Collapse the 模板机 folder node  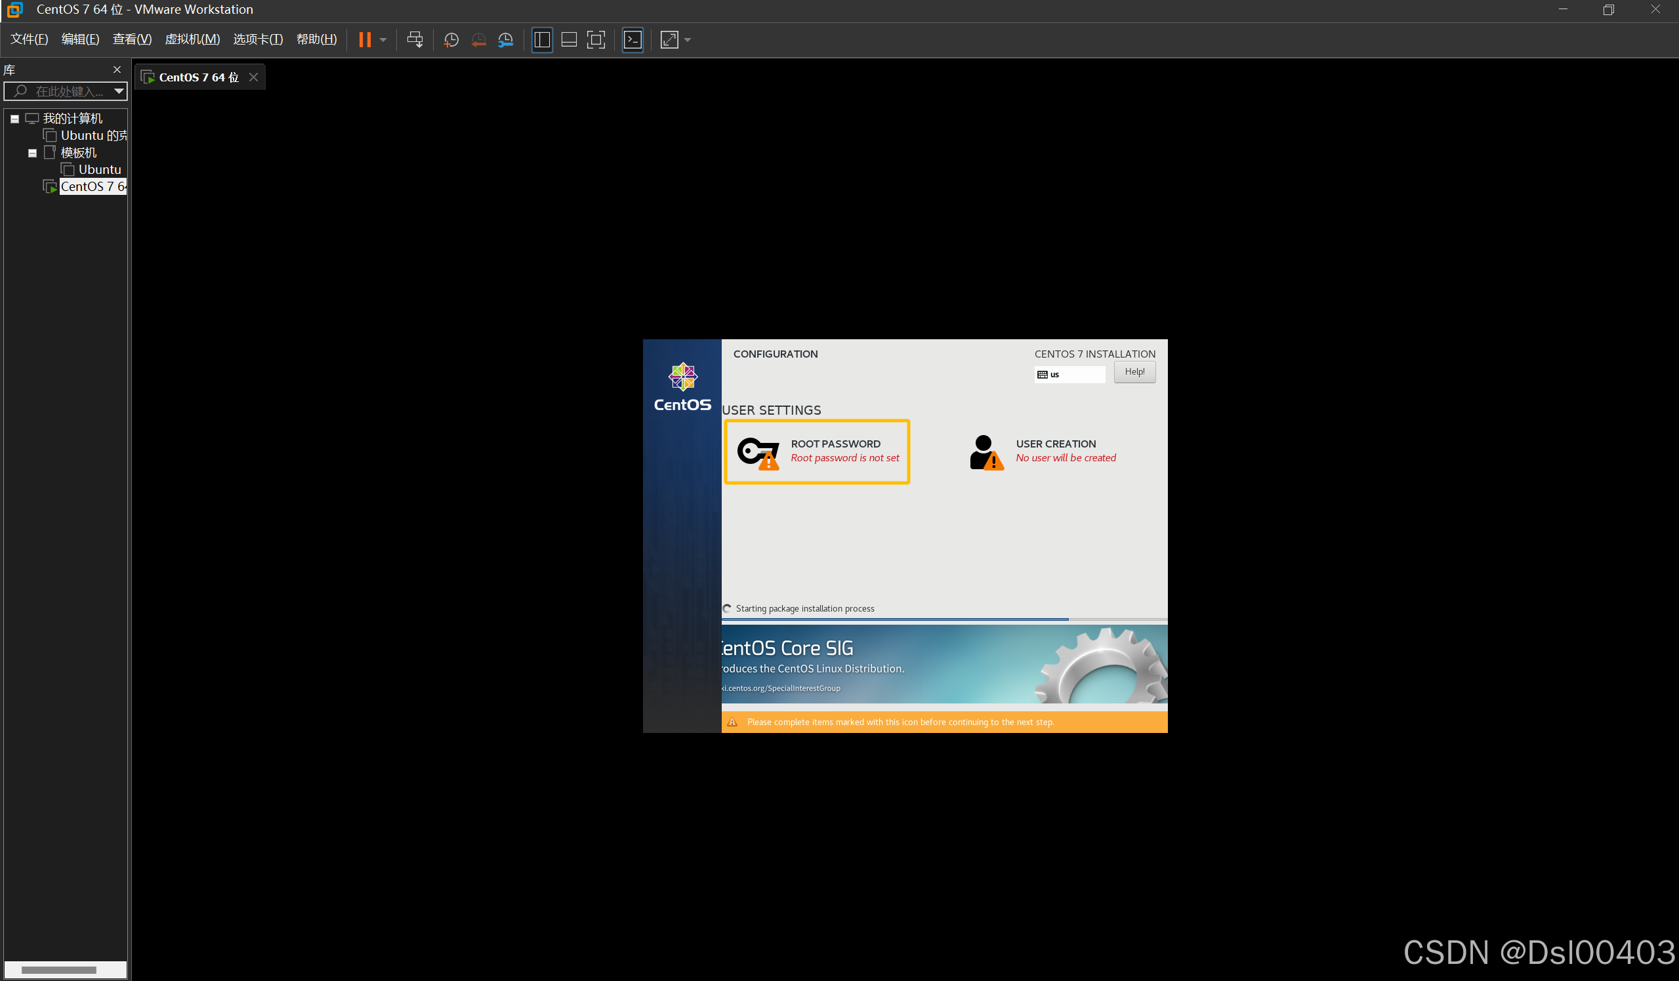[x=32, y=153]
